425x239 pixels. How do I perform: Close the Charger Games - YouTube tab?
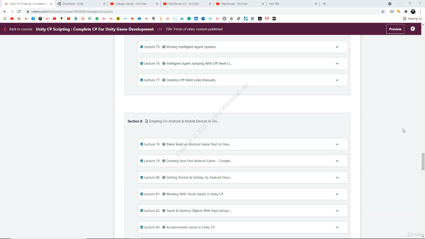(x=157, y=4)
